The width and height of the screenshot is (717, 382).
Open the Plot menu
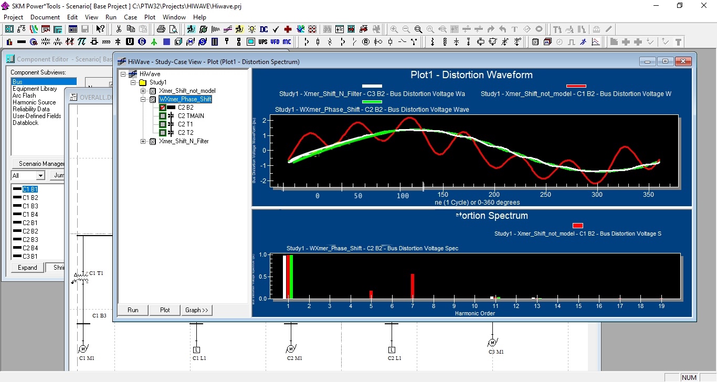pyautogui.click(x=150, y=17)
